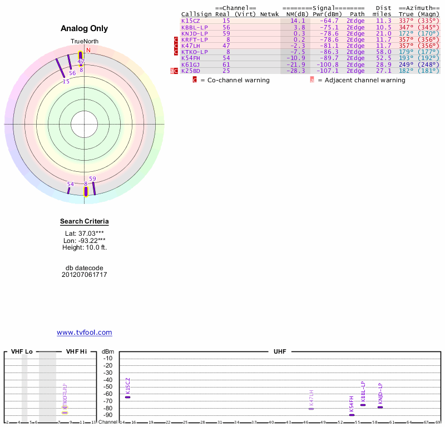Click the red N marker on radar

pyautogui.click(x=88, y=50)
